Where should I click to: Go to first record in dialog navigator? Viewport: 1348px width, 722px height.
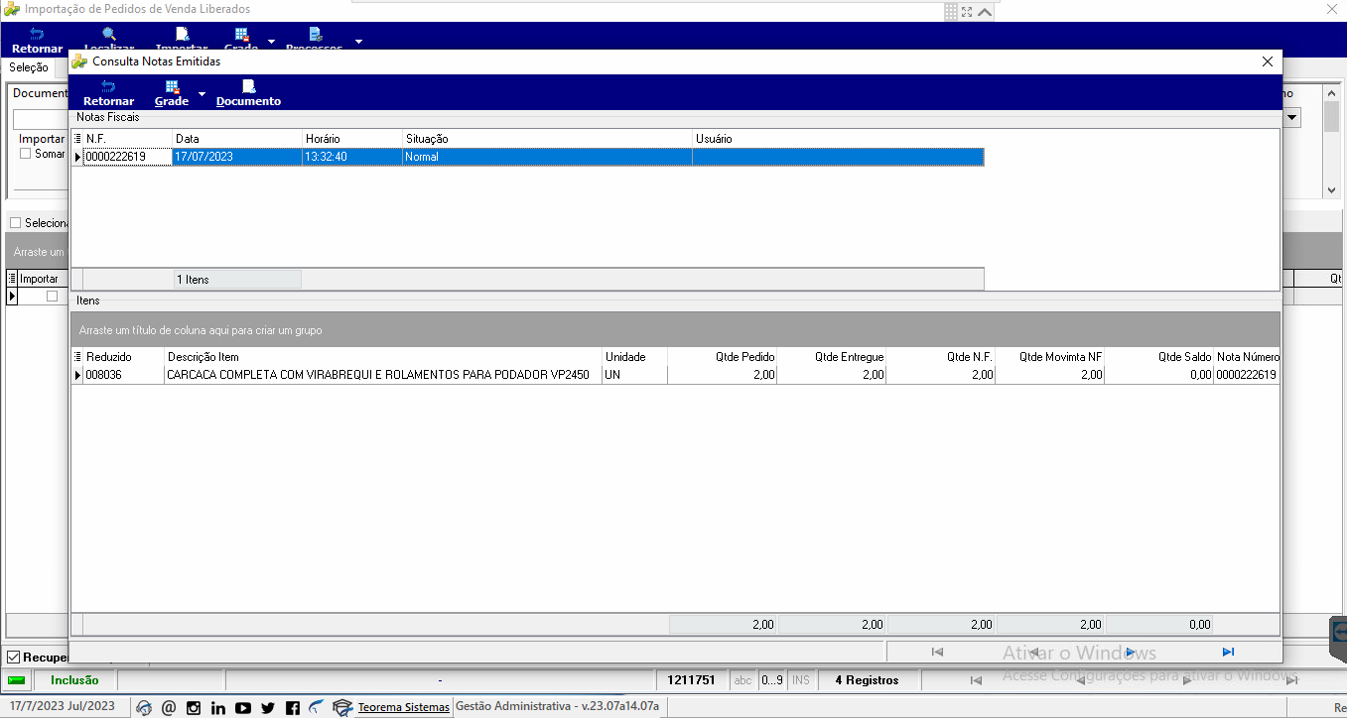coord(937,652)
